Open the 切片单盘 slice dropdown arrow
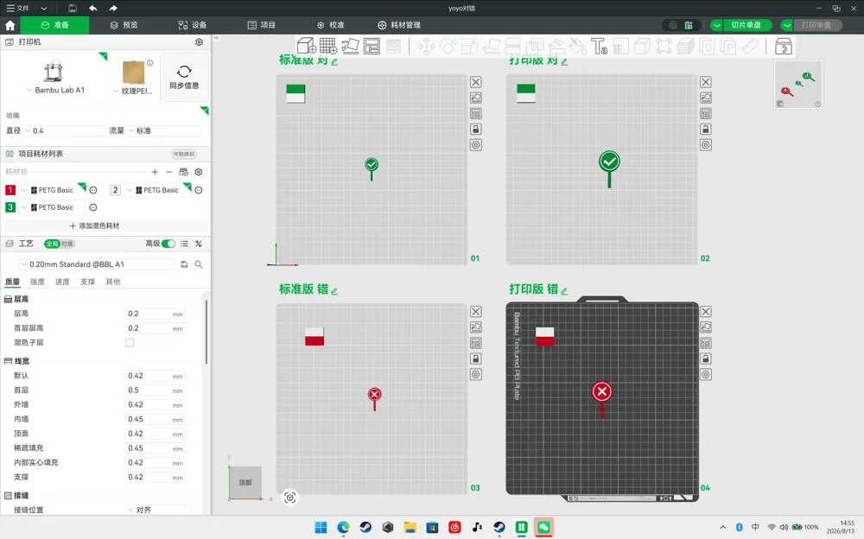The width and height of the screenshot is (864, 539). pos(716,25)
